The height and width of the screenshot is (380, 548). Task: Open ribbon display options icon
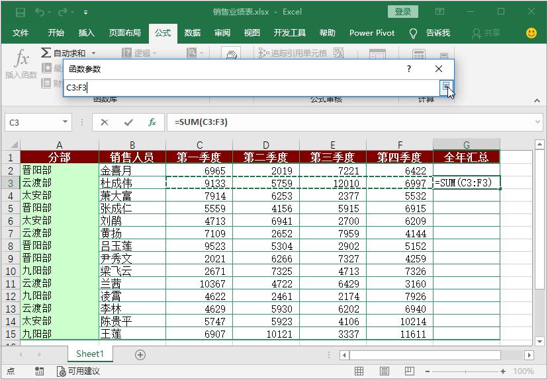[439, 11]
